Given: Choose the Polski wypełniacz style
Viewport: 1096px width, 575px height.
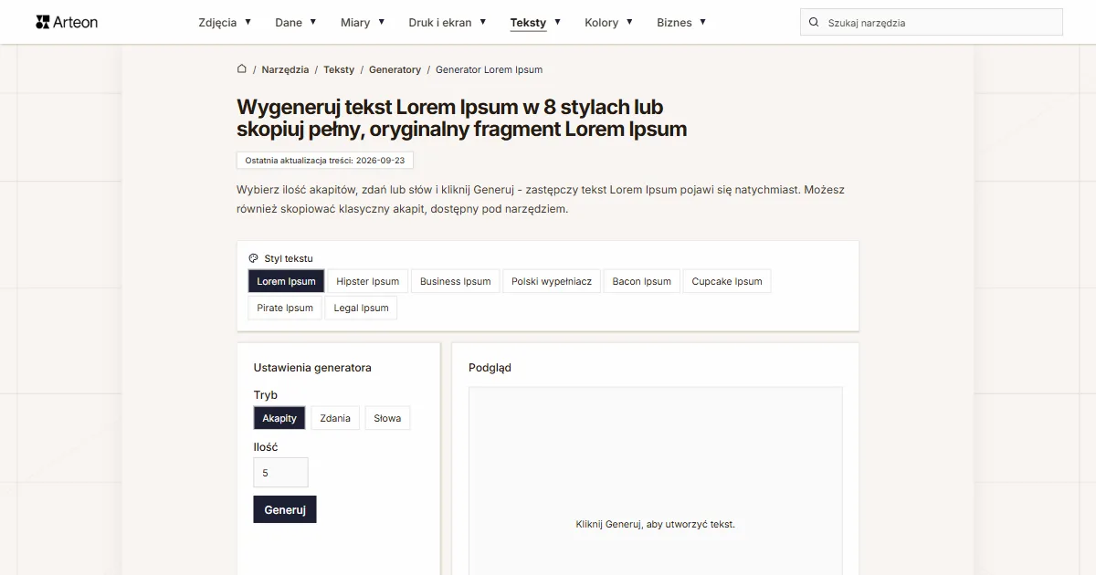Looking at the screenshot, I should (552, 281).
